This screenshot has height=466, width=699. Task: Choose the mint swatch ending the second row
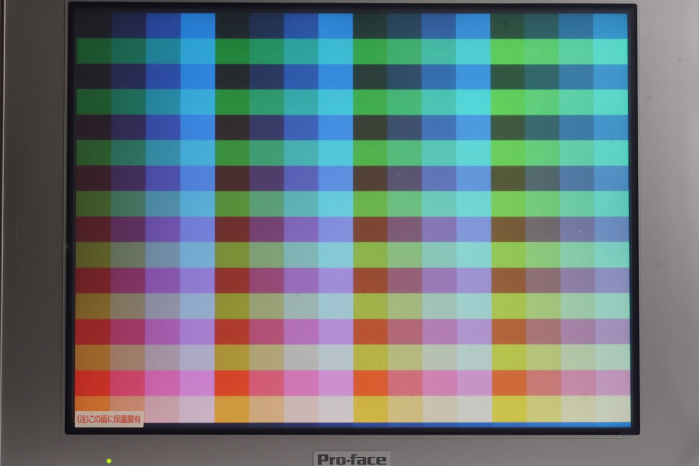610,51
